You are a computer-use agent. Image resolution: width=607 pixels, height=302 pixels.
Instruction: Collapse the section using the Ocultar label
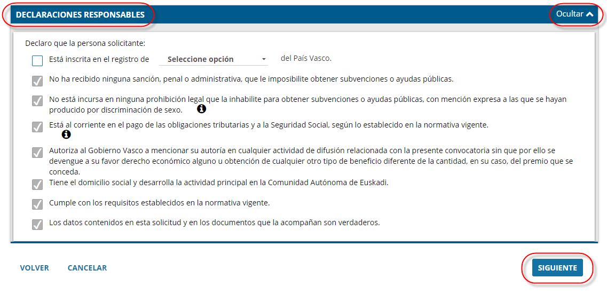pyautogui.click(x=569, y=14)
